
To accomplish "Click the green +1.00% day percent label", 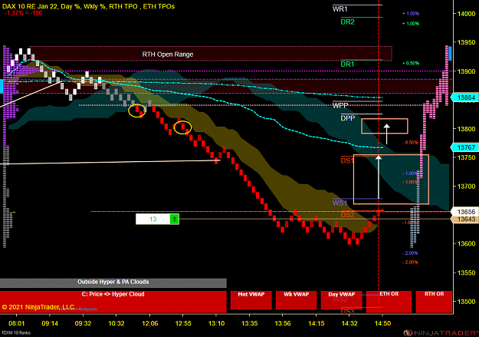I will click(x=411, y=24).
